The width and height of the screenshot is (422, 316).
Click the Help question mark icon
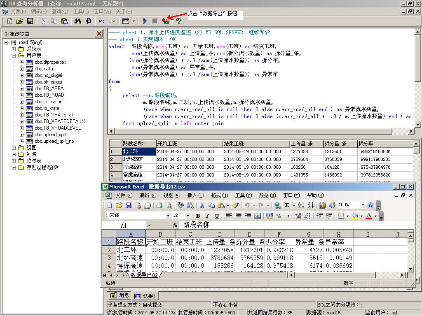(x=178, y=21)
